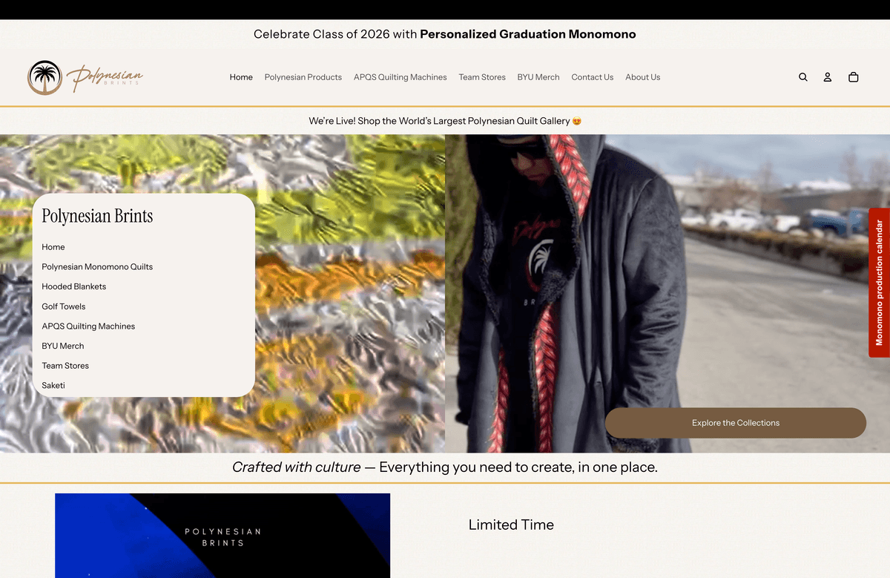Open the search icon in header
This screenshot has width=890, height=578.
[x=802, y=77]
